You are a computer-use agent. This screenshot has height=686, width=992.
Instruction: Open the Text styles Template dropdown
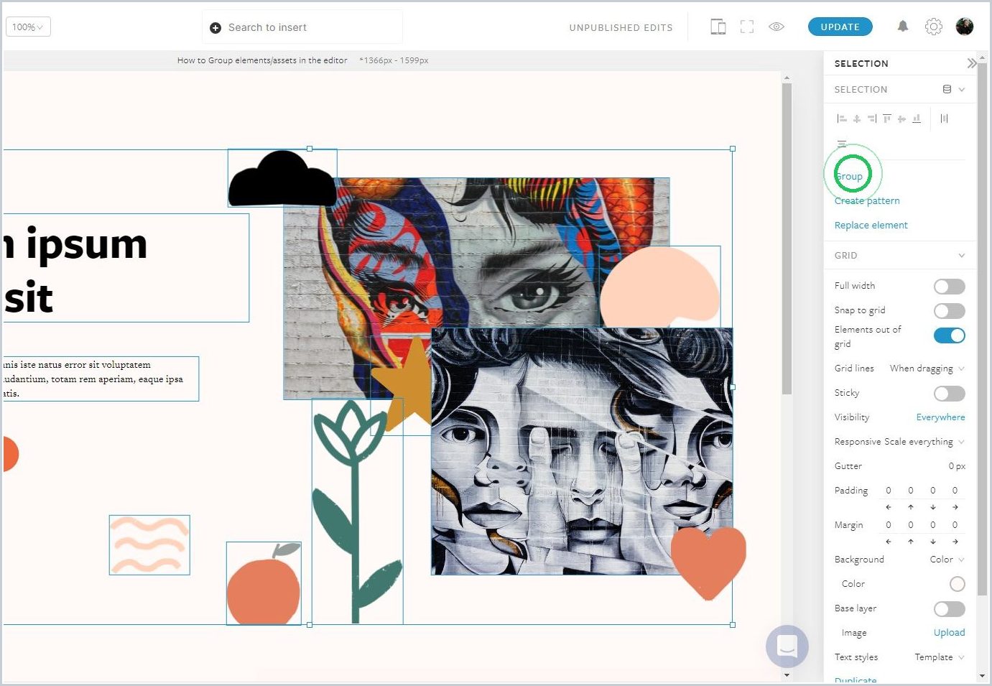coord(940,657)
